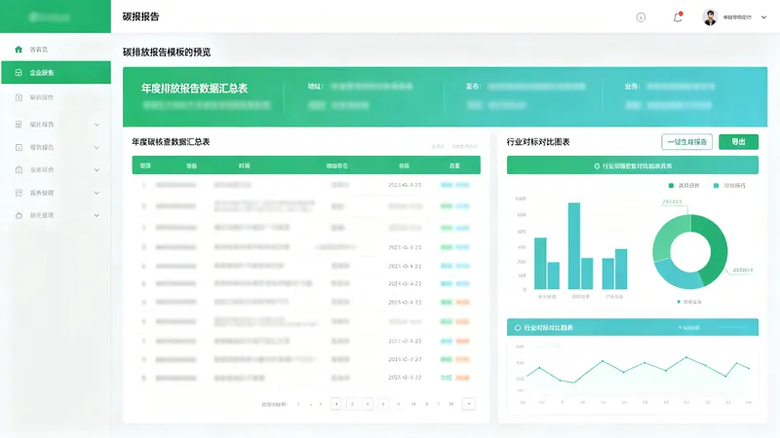This screenshot has width=780, height=438.
Task: Expand the sixth sidebar item's chevron
Action: [x=97, y=169]
